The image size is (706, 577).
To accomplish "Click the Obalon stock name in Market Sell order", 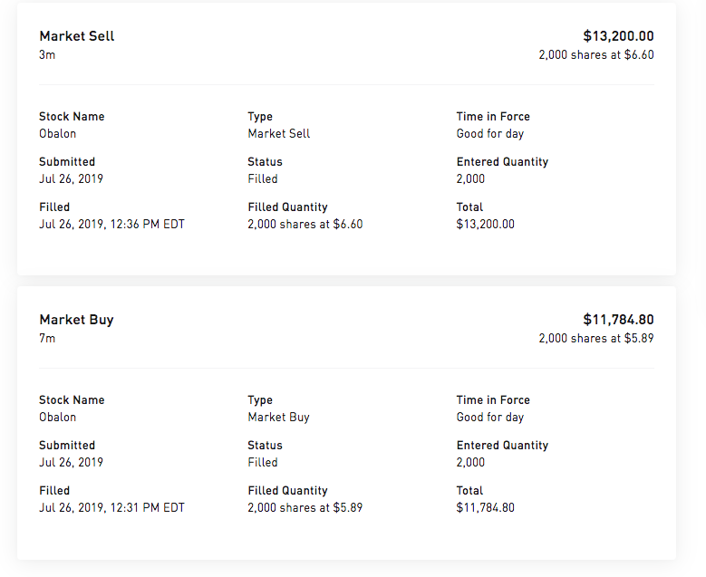I will pos(58,133).
